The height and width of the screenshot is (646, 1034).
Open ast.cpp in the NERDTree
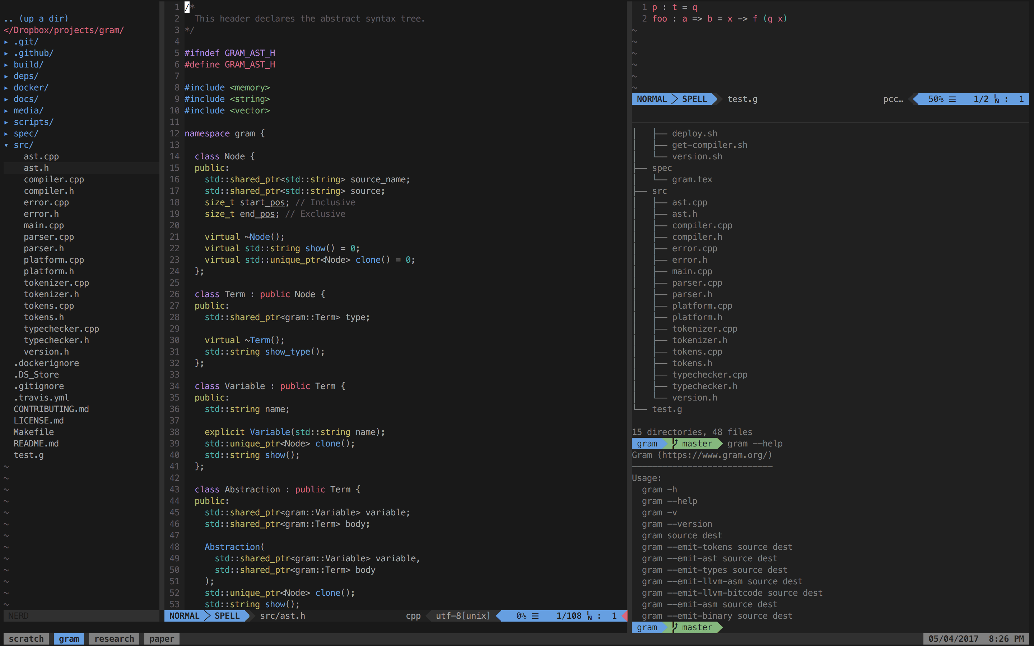point(41,157)
